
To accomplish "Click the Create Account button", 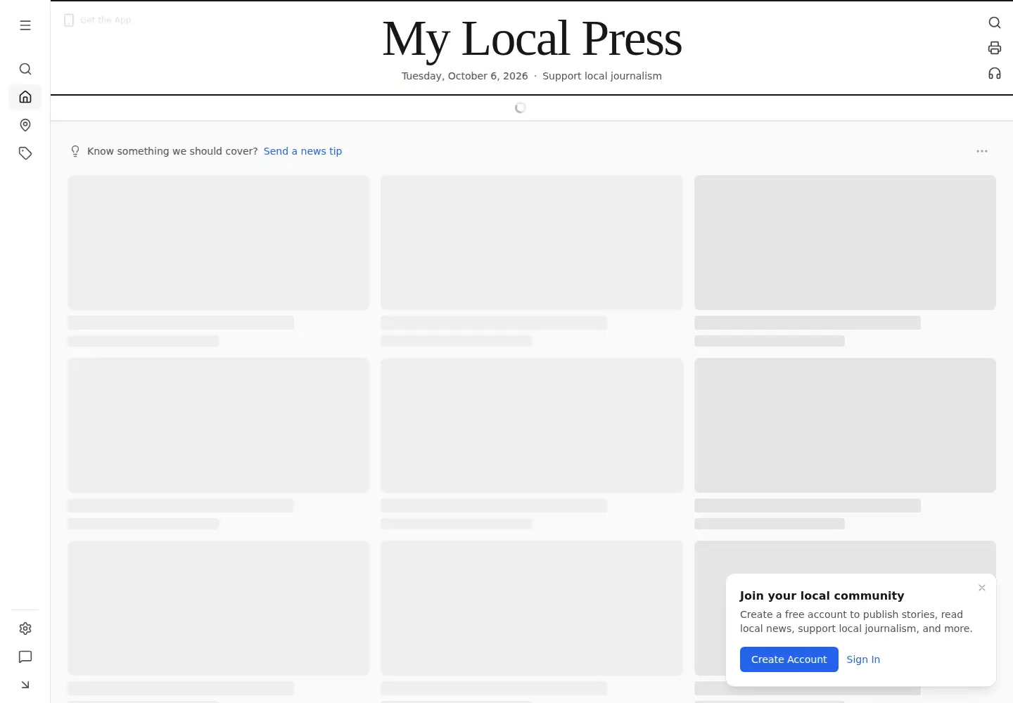I will tap(789, 659).
